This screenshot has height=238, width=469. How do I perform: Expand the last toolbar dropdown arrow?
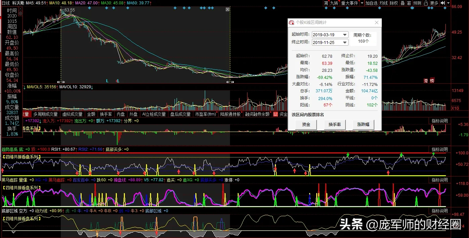pos(448,3)
